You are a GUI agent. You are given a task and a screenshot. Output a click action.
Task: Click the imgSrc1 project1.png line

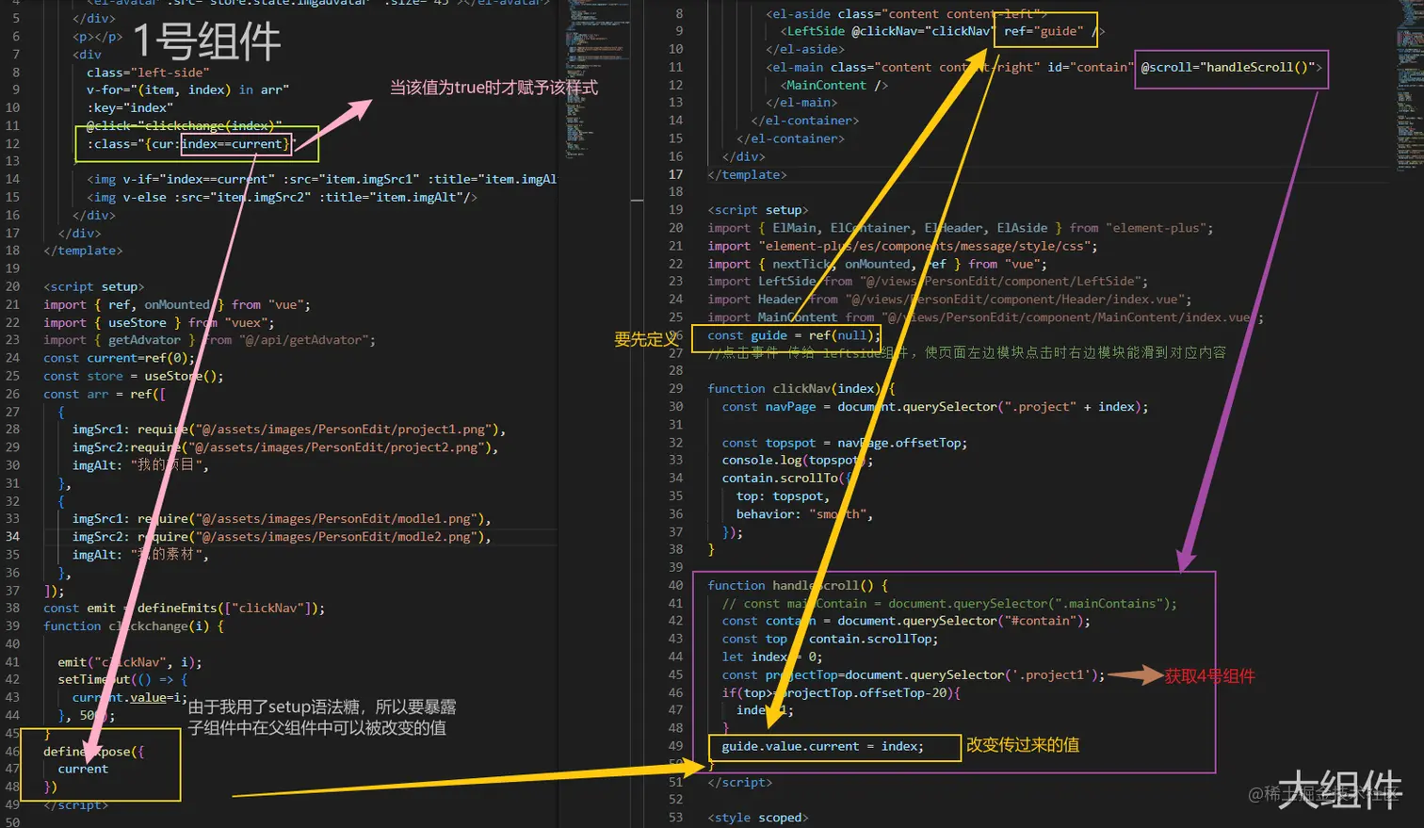click(x=289, y=430)
